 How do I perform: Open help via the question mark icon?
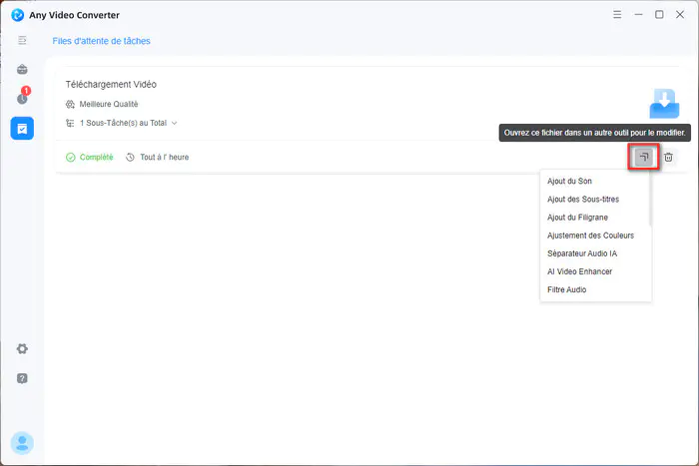tap(22, 378)
